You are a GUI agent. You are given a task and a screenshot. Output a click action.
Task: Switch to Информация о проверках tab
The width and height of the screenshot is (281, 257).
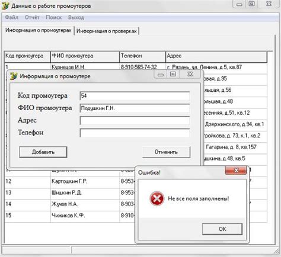point(107,31)
